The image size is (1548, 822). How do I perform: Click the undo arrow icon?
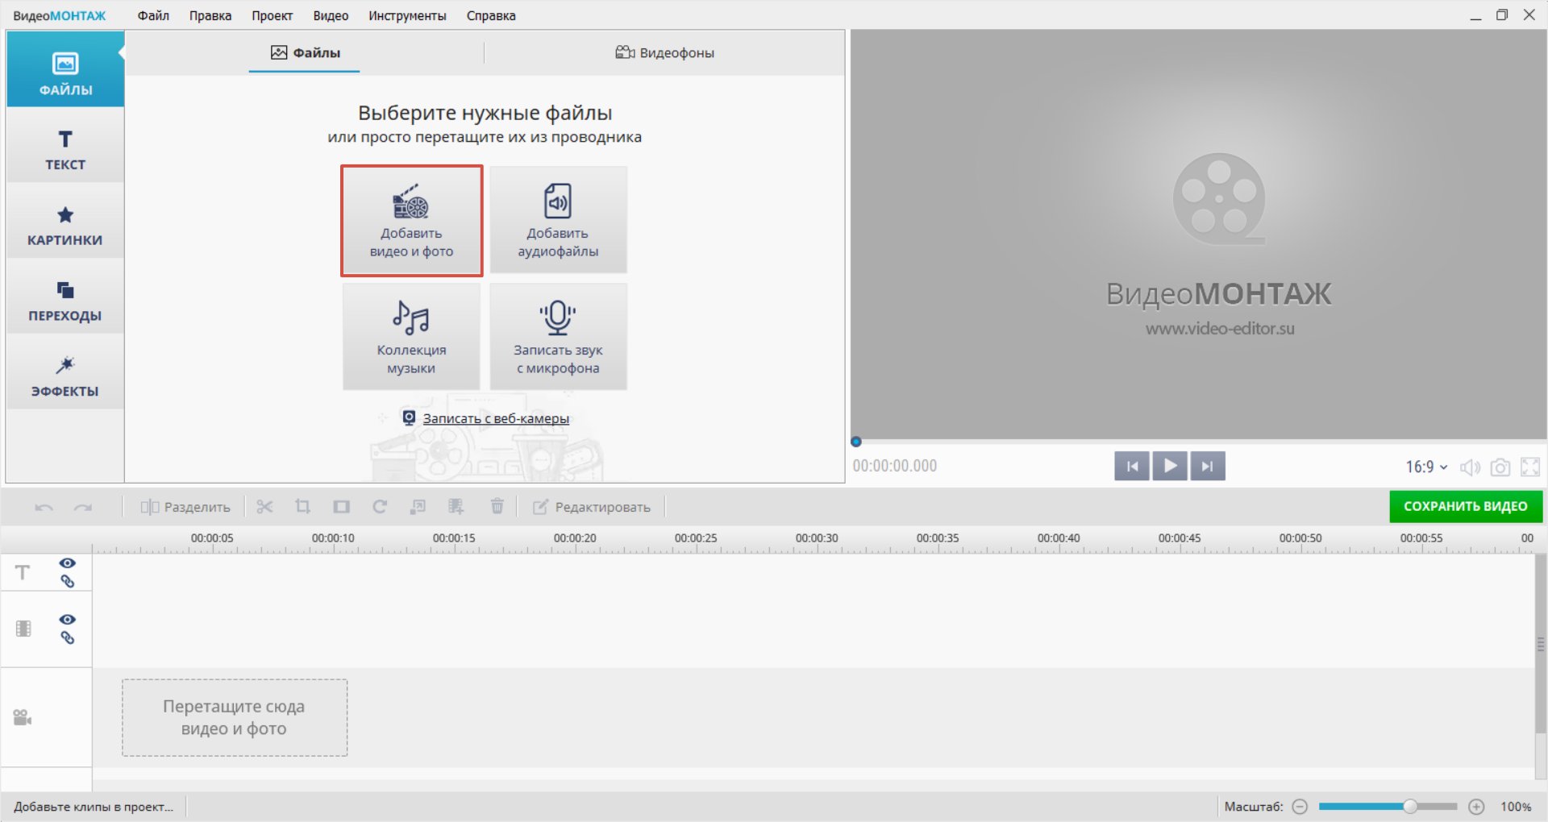click(44, 508)
